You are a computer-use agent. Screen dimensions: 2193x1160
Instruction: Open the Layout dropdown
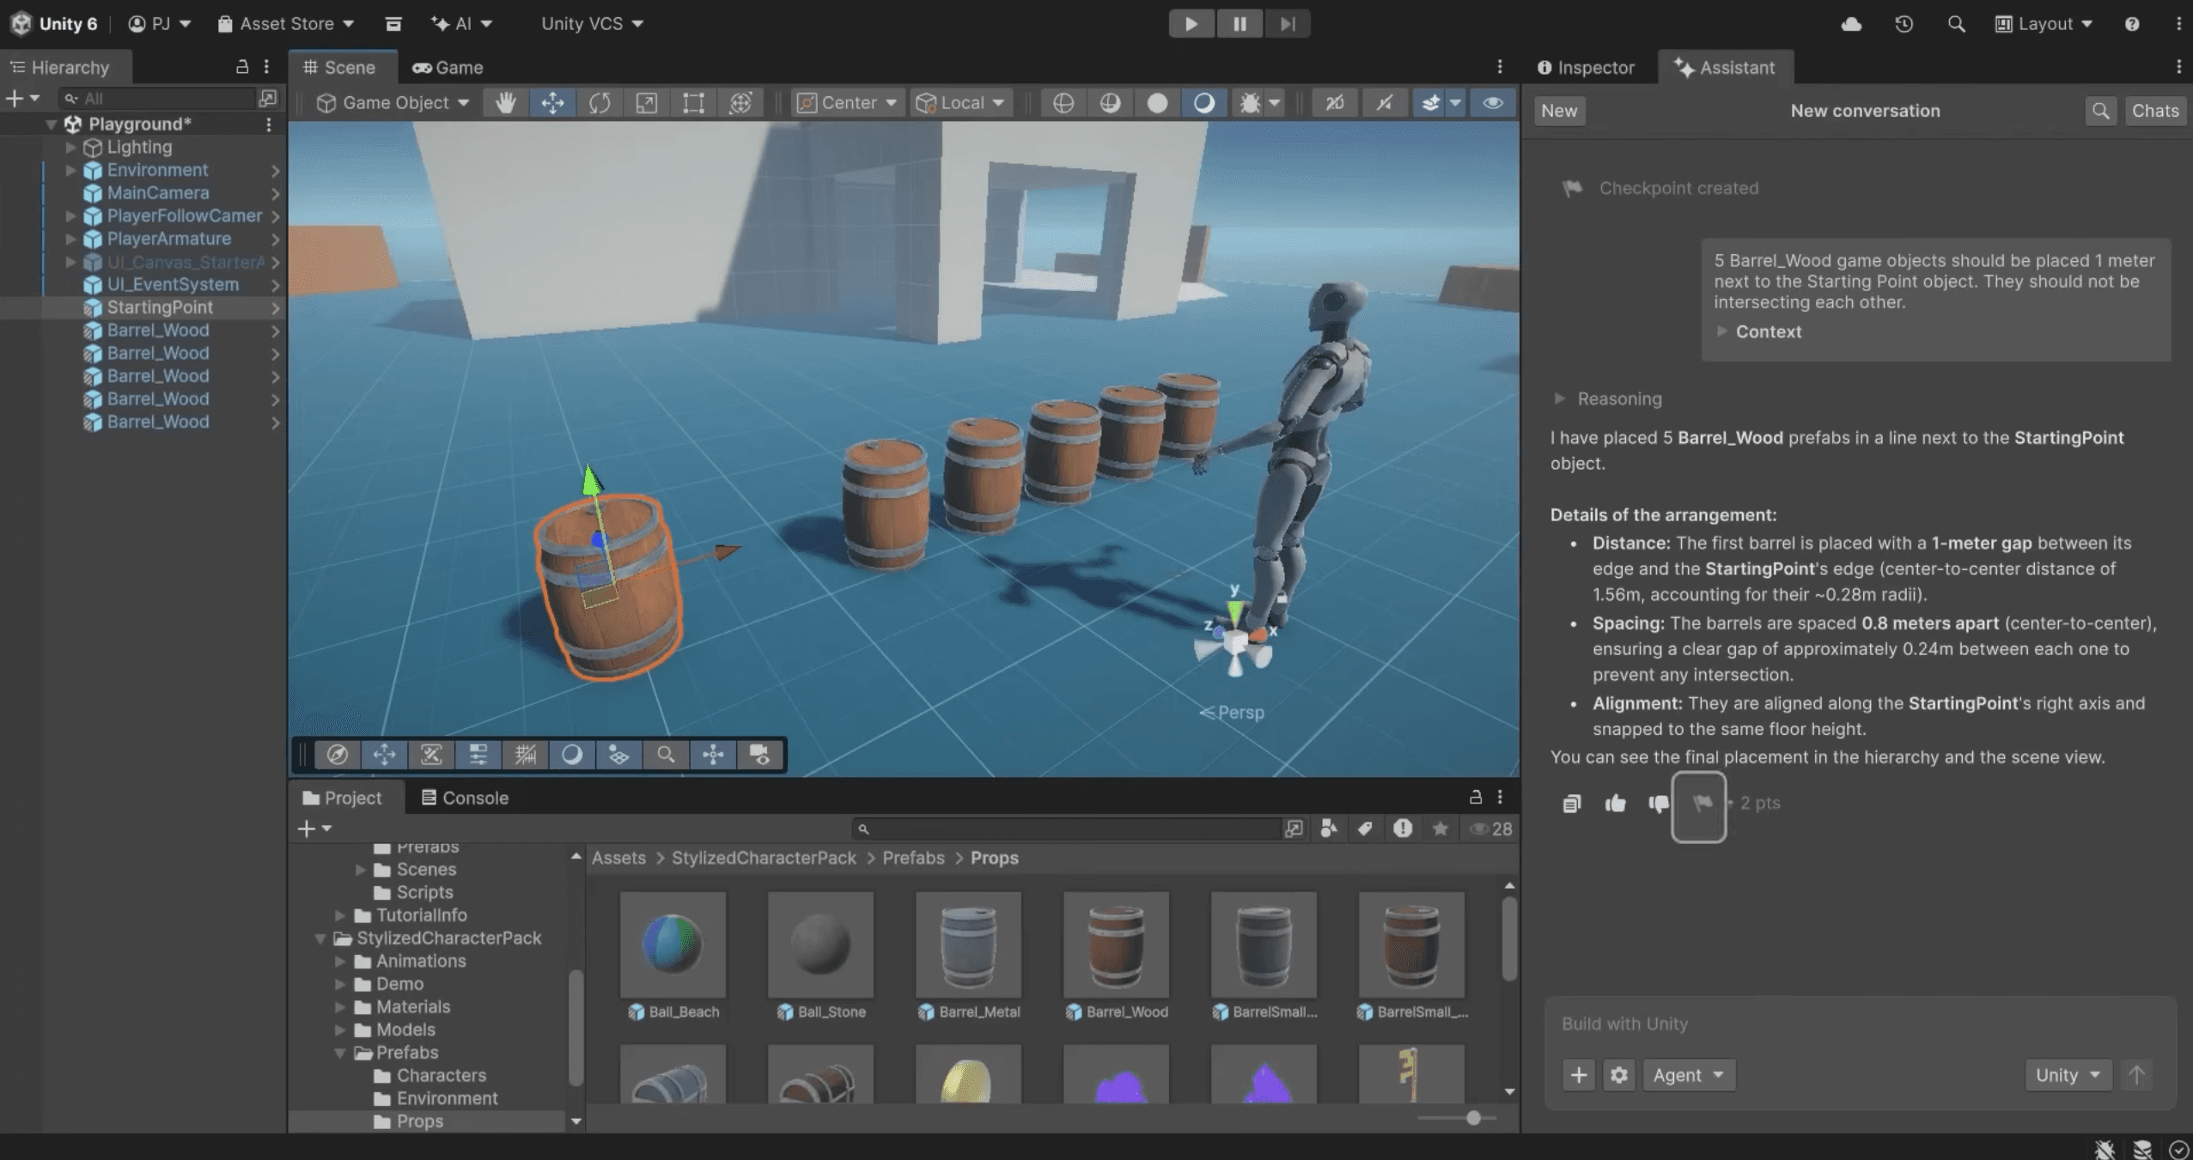click(x=2044, y=24)
